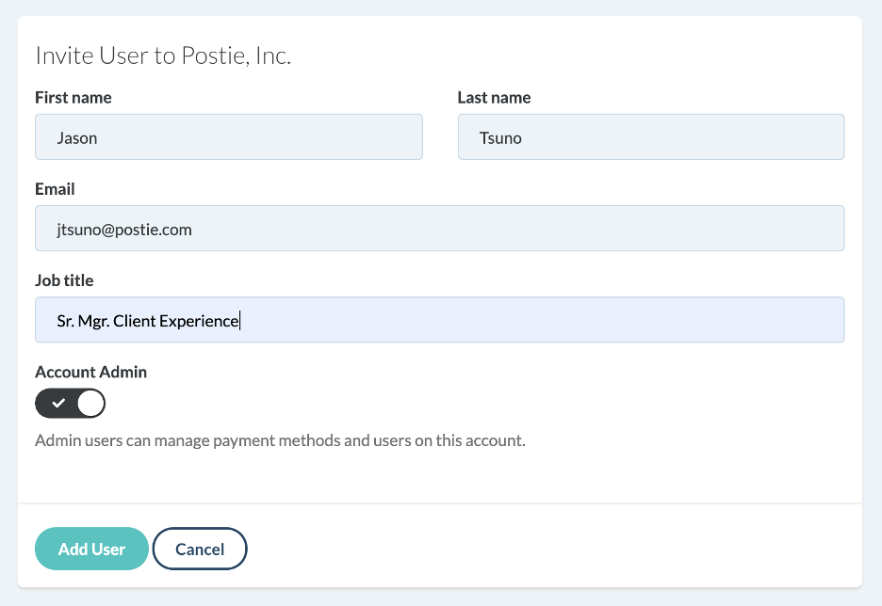Cancel the user invitation
This screenshot has width=882, height=606.
(200, 550)
